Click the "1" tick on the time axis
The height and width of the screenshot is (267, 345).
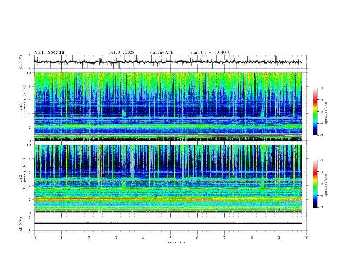[61, 238]
